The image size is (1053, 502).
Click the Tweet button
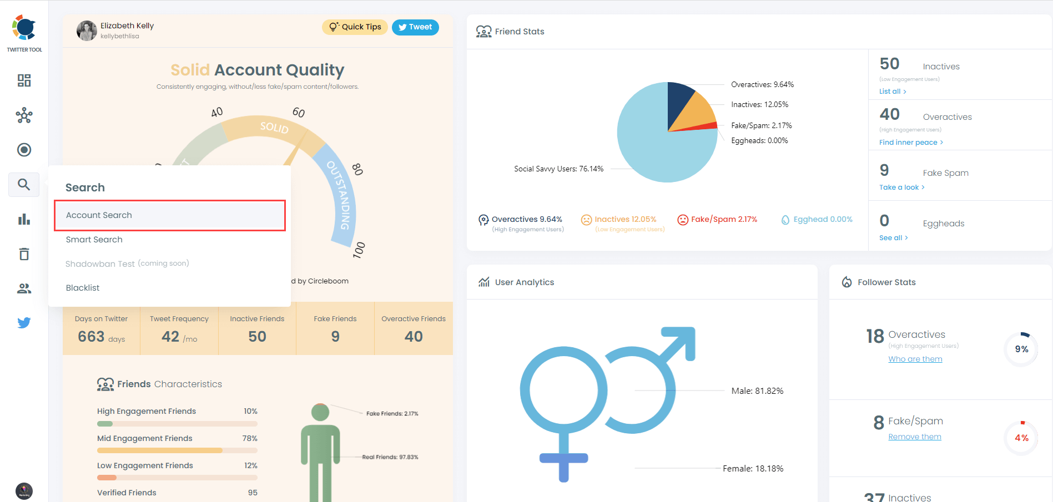(415, 27)
